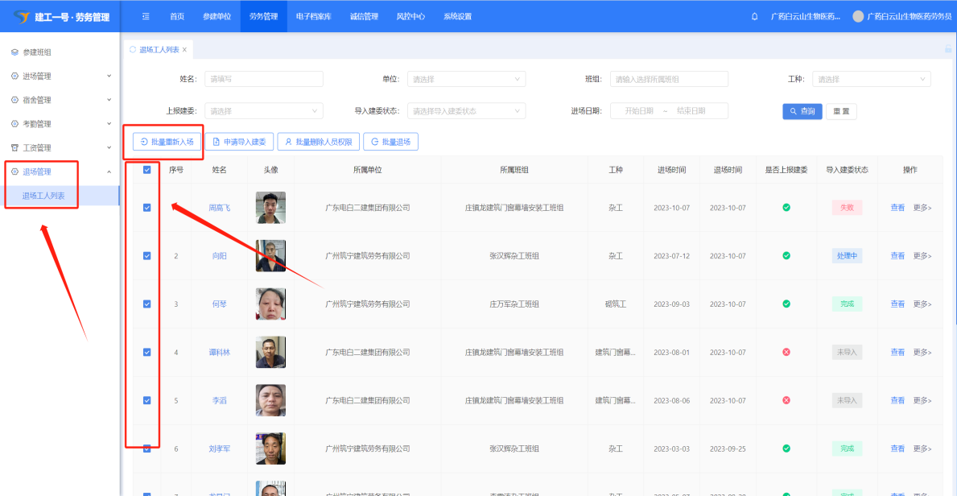957x496 pixels.
Task: Open the 单位 dropdown selector
Action: coord(466,79)
